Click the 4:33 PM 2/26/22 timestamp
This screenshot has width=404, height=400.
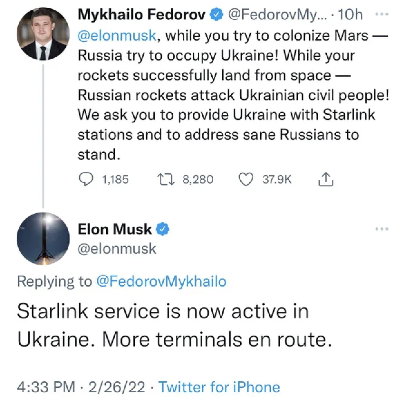81,387
